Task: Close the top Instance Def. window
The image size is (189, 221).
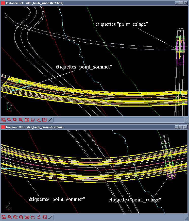Action: [186, 3]
